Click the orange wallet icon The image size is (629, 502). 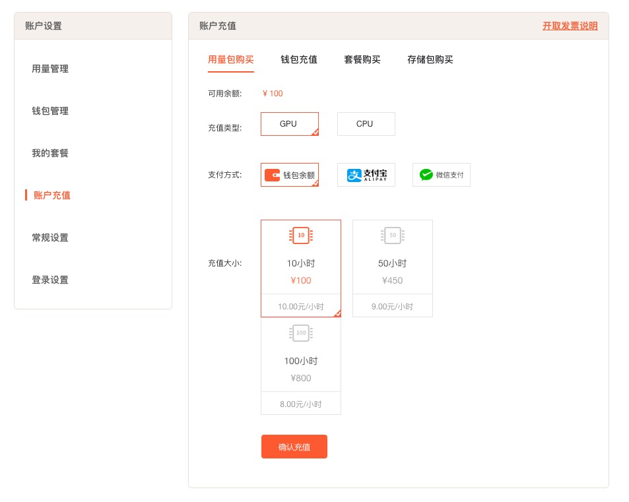pos(272,175)
